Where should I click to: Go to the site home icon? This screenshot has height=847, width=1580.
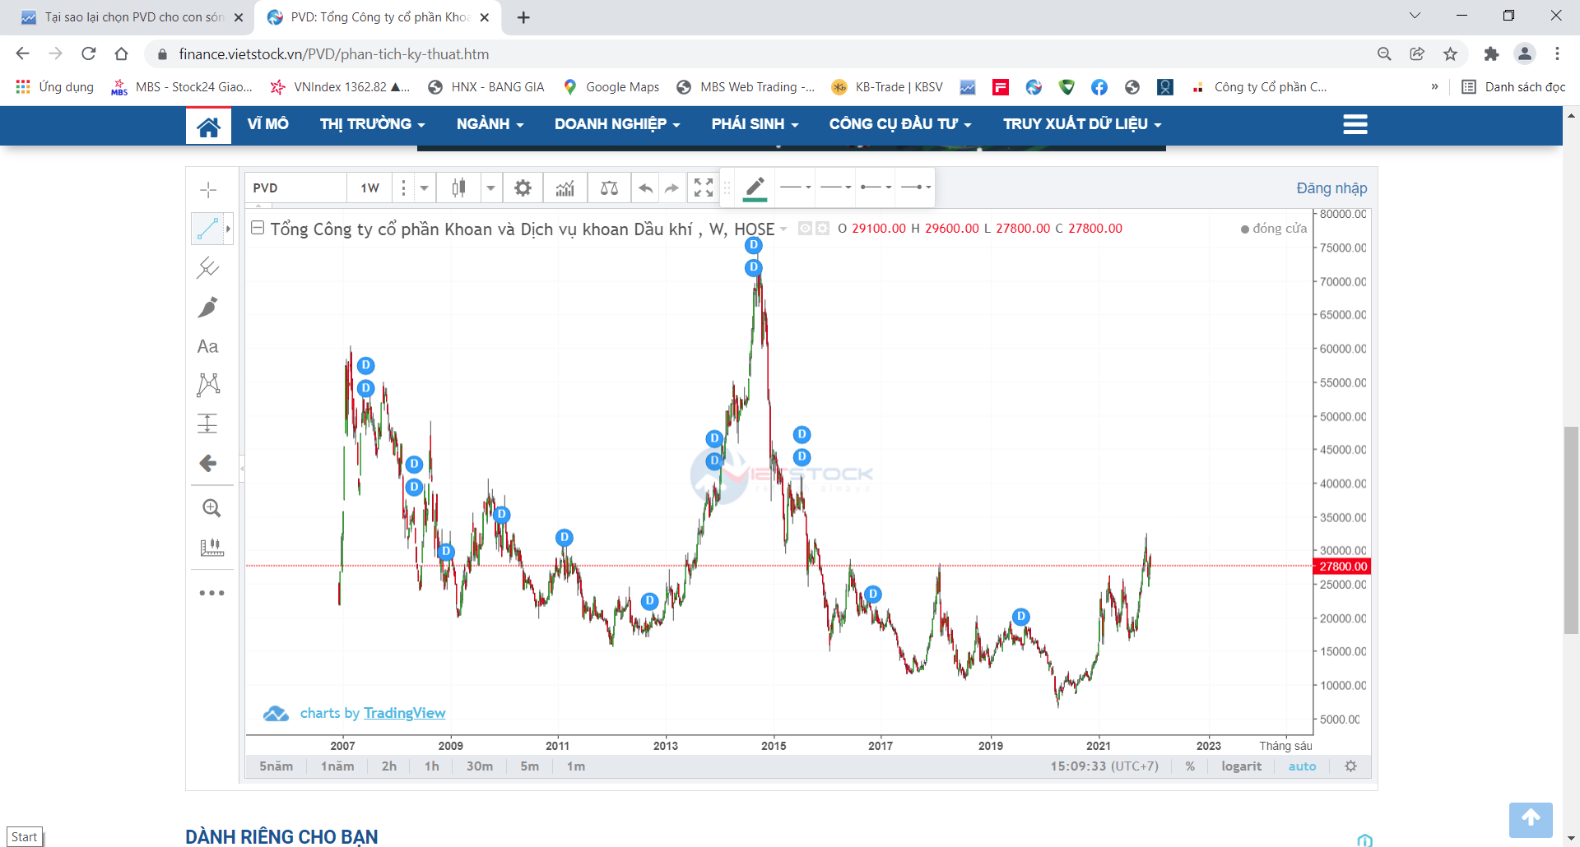coord(208,126)
